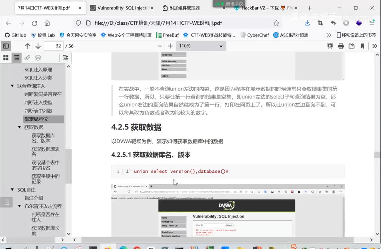Open outline item 判断漏洞是否存在
Screen dimensions: 381x249
pyautogui.click(x=43, y=94)
